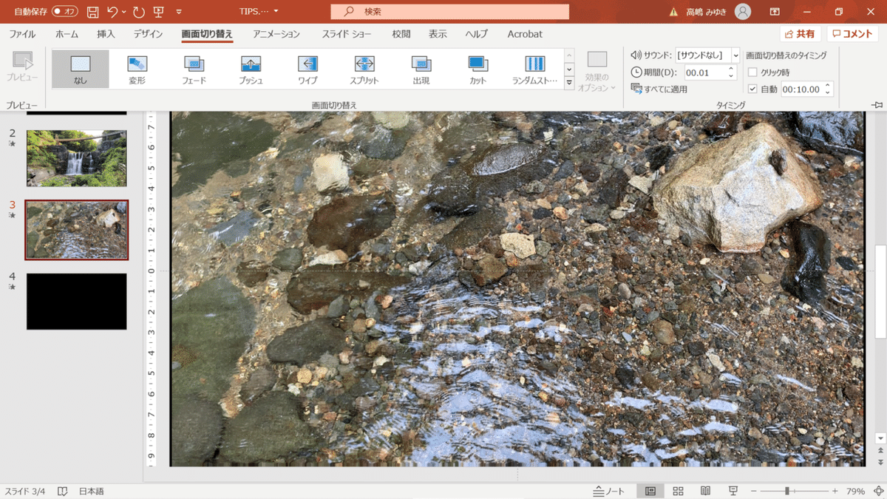Decrease auto-advance time with down spinner
The height and width of the screenshot is (499, 887).
(x=828, y=92)
